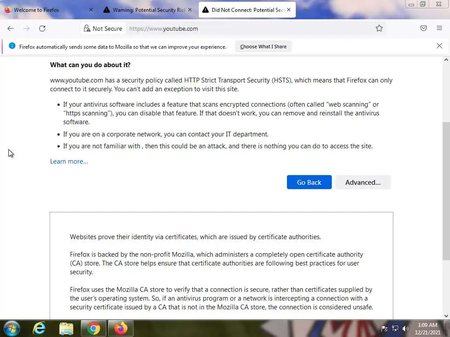Restore down the Firefox window
This screenshot has height=337, width=450.
point(422,4)
